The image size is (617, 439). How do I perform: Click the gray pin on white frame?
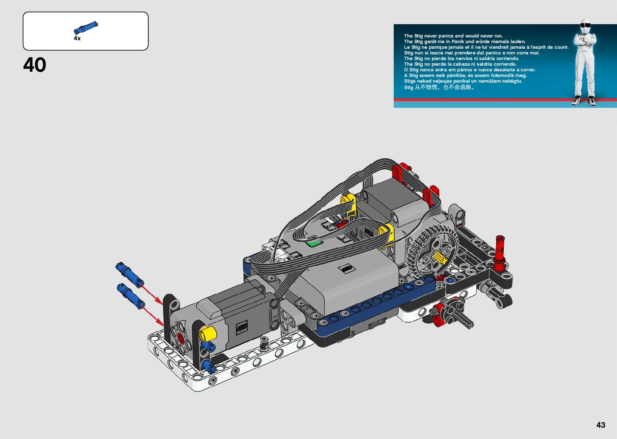[x=264, y=343]
